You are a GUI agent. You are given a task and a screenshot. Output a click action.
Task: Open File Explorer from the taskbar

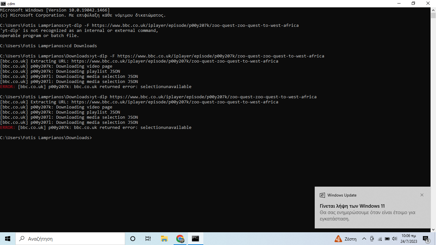pyautogui.click(x=164, y=239)
